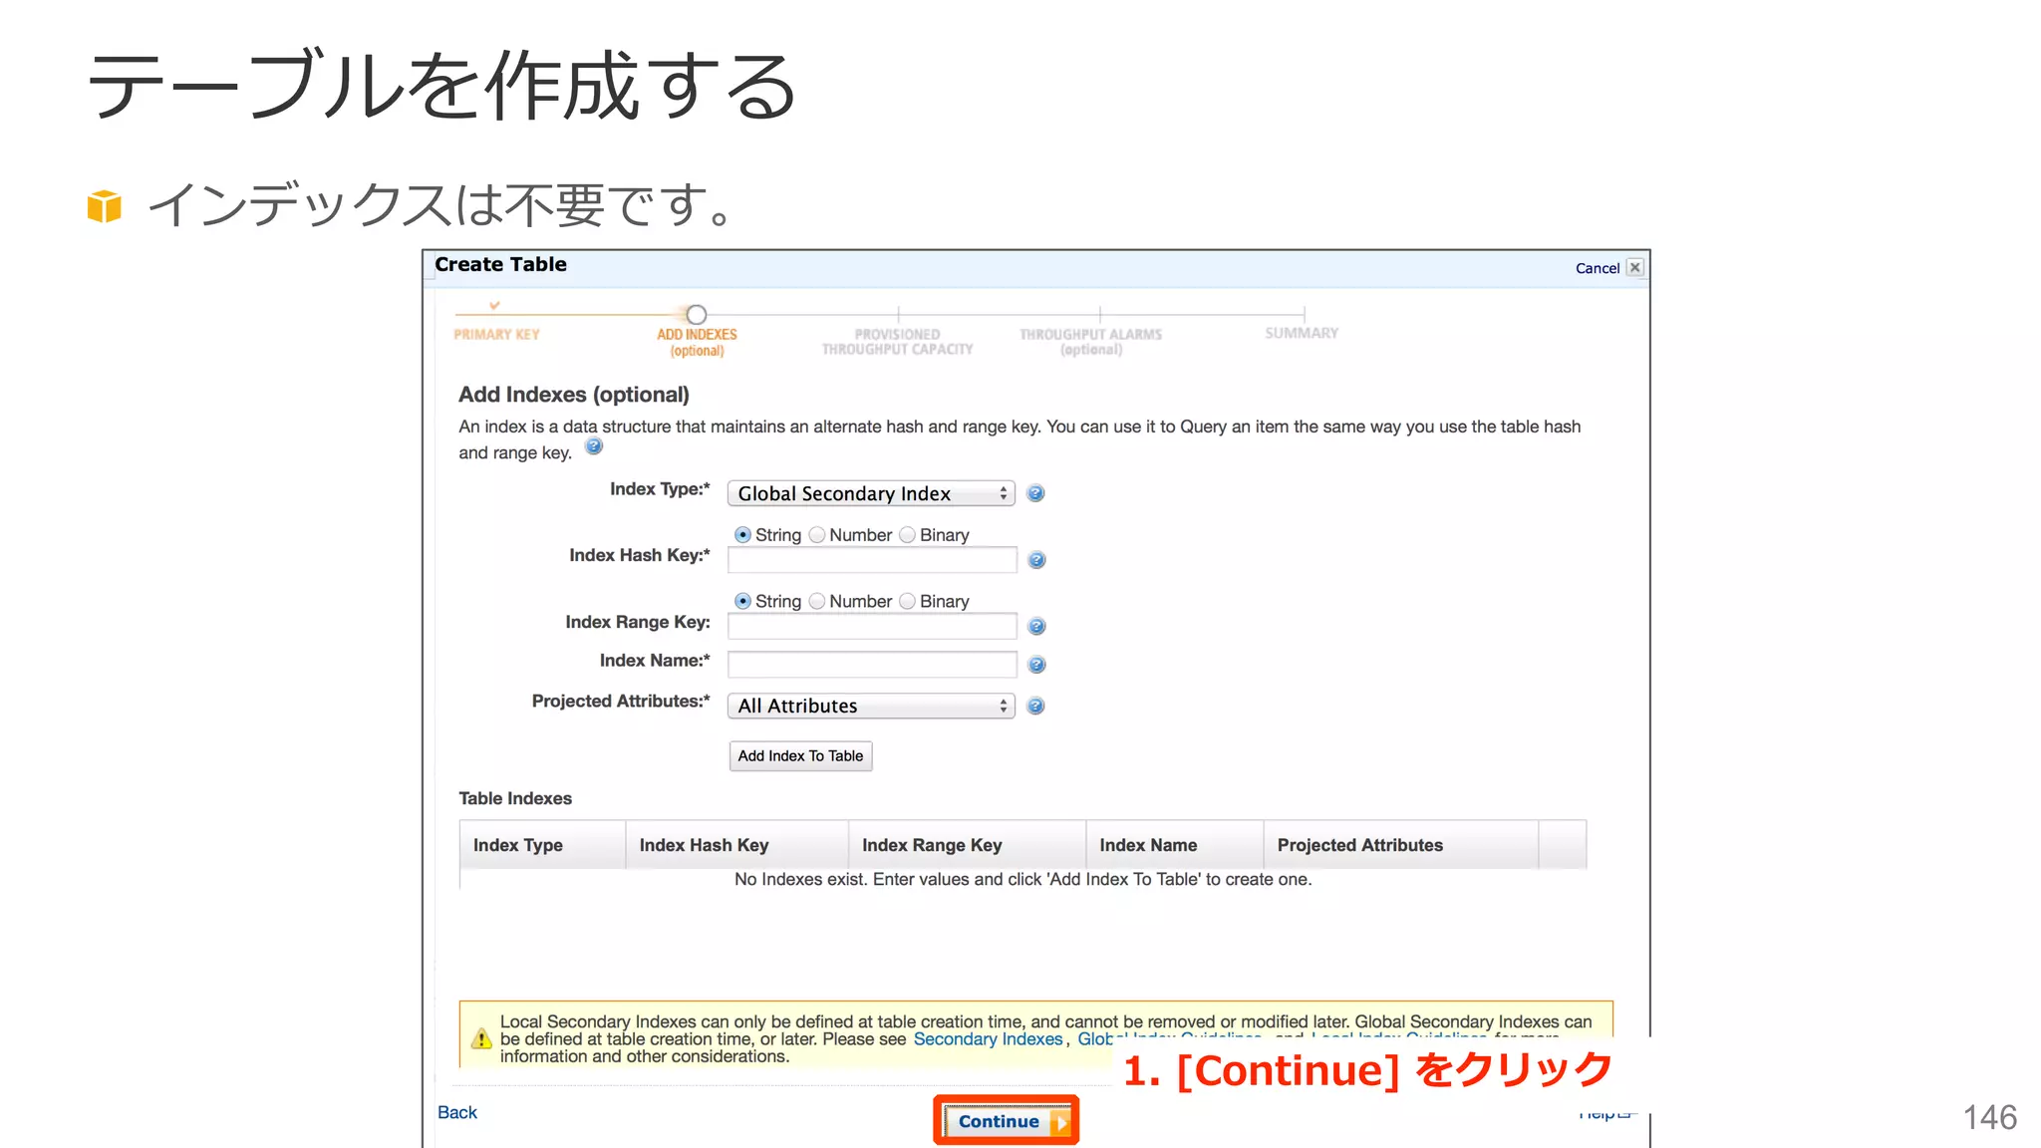Click the Continue button

(1007, 1121)
